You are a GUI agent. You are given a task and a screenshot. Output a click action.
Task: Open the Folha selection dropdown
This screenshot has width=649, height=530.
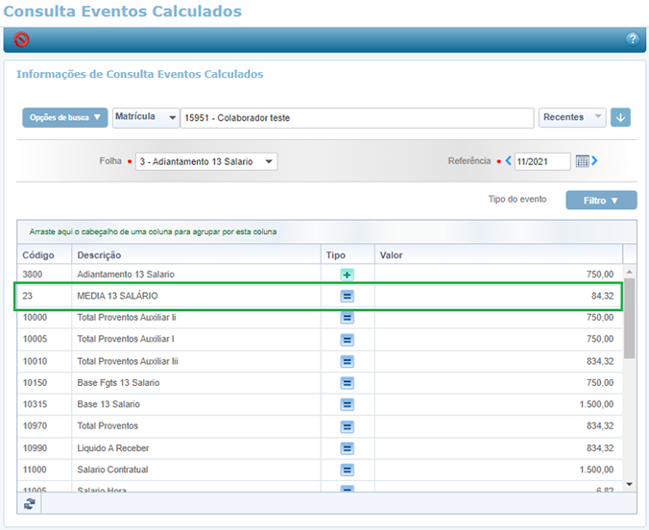[206, 161]
